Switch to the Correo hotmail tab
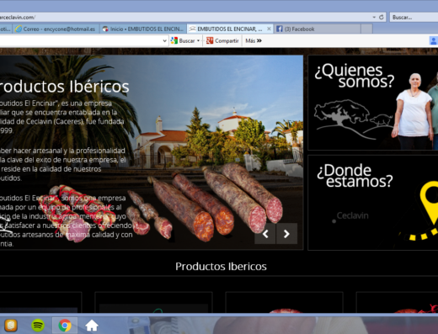The image size is (438, 334). (56, 29)
